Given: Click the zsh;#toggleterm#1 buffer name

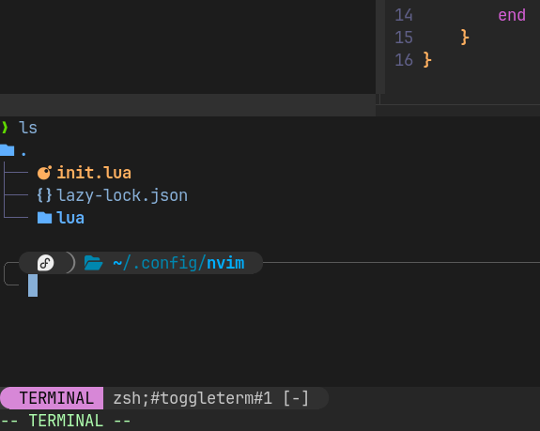Looking at the screenshot, I should coord(193,398).
